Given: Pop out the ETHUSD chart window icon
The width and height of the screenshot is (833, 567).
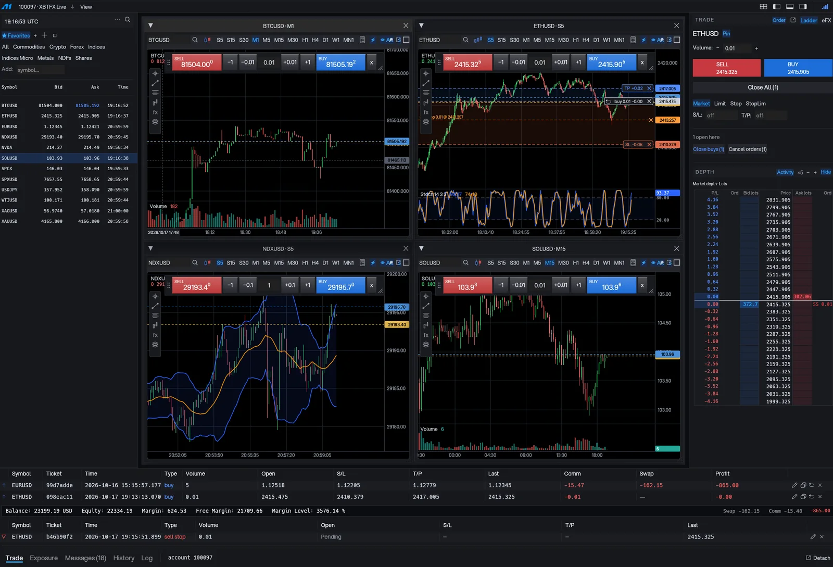Looking at the screenshot, I should [x=669, y=40].
